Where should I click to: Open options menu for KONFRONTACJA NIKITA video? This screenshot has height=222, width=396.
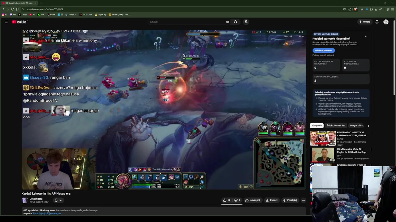371,133
